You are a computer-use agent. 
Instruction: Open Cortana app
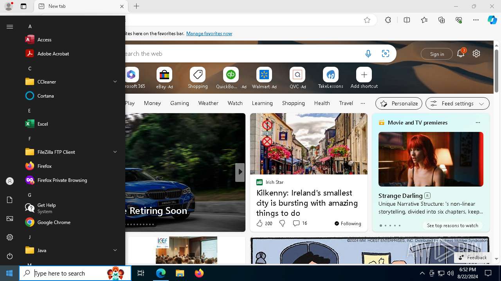click(70, 96)
